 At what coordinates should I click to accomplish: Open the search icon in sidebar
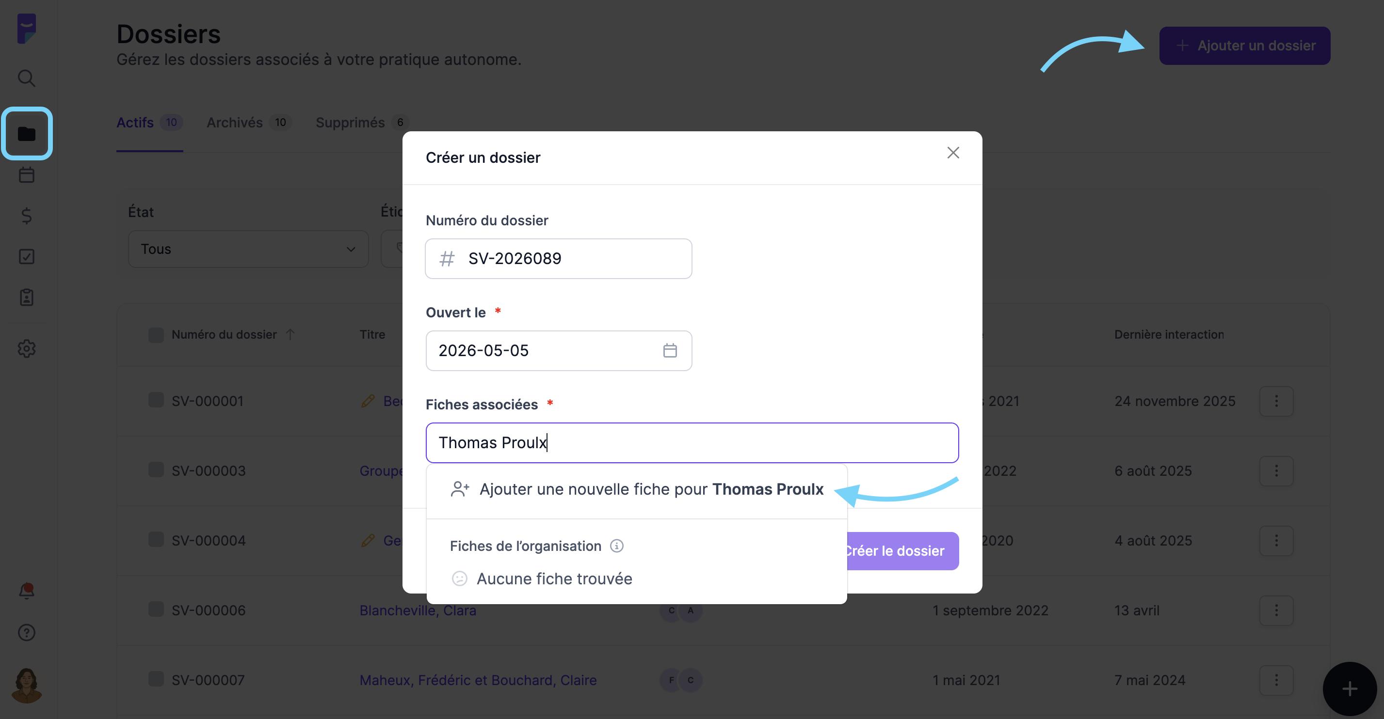[x=26, y=78]
